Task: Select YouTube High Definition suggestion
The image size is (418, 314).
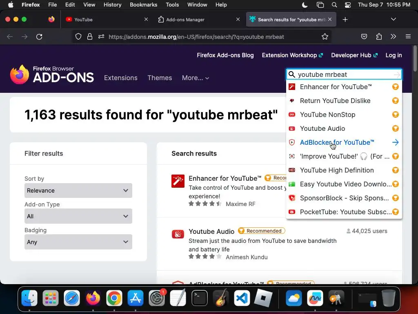Action: pos(344,170)
